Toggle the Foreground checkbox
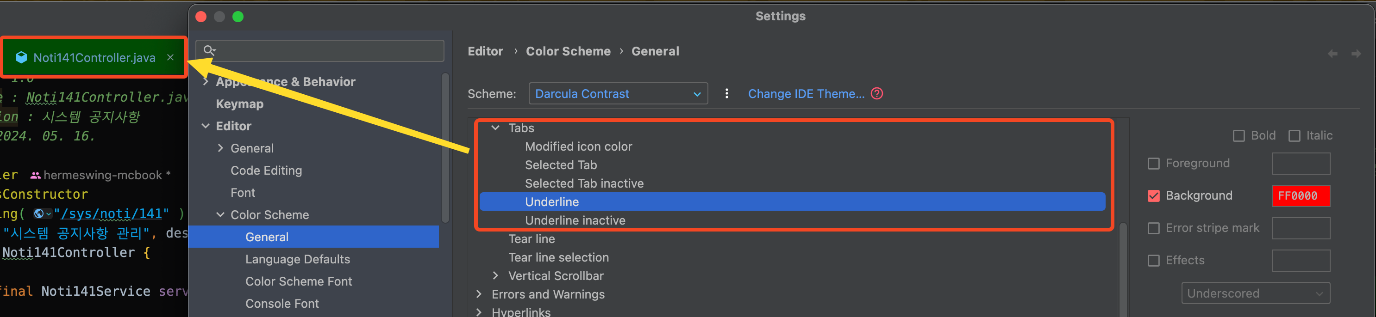The image size is (1376, 317). tap(1154, 164)
